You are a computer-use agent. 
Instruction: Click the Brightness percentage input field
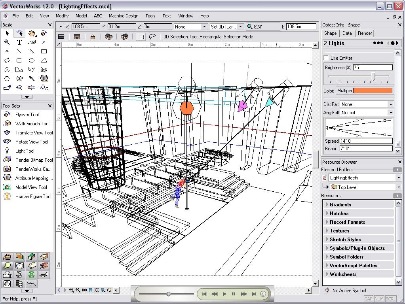(x=373, y=68)
